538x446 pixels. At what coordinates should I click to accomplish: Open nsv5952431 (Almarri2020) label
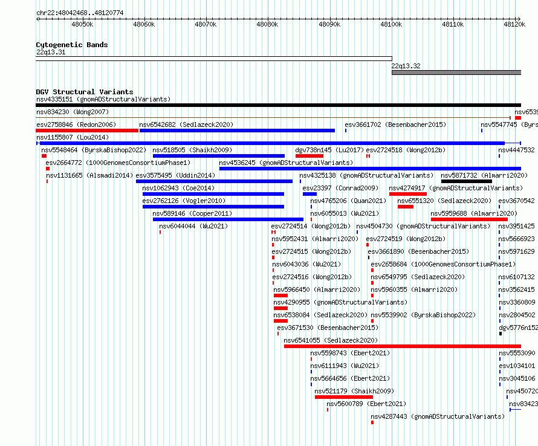point(314,239)
